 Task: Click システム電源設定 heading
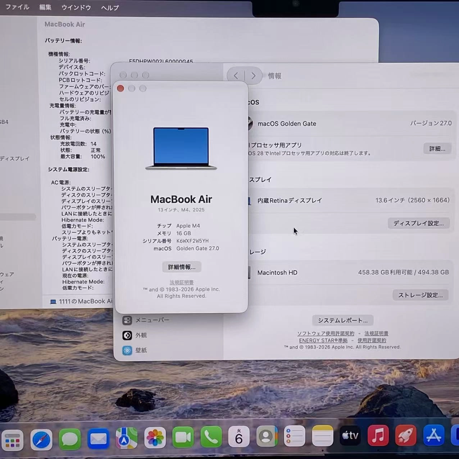68,169
